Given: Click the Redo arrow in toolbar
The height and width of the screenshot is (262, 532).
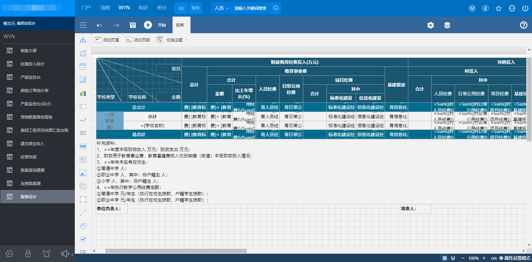Looking at the screenshot, I should tap(116, 25).
